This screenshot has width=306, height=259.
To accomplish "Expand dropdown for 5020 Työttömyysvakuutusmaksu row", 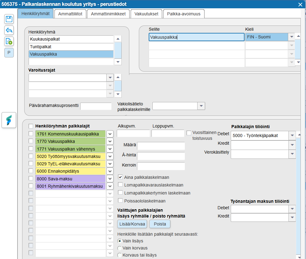I will 110,156.
